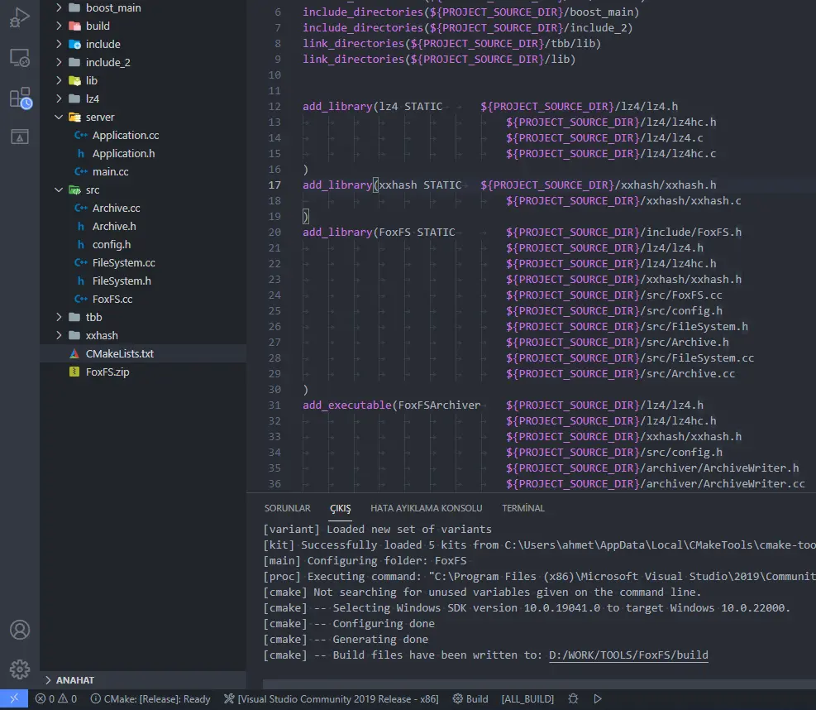Expand the include folder
816x710 pixels.
click(59, 44)
